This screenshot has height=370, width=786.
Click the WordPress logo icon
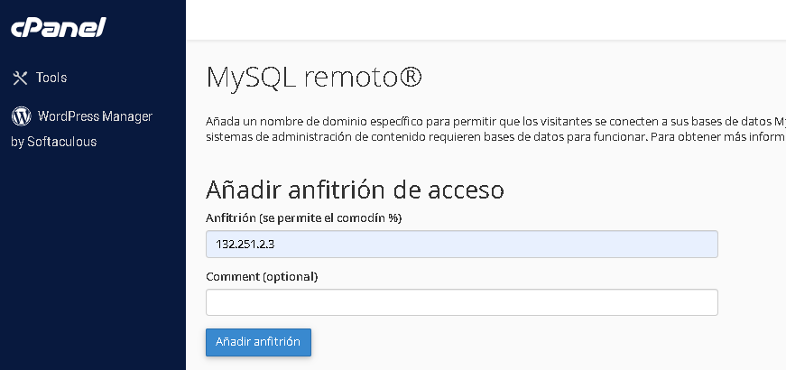pyautogui.click(x=21, y=116)
